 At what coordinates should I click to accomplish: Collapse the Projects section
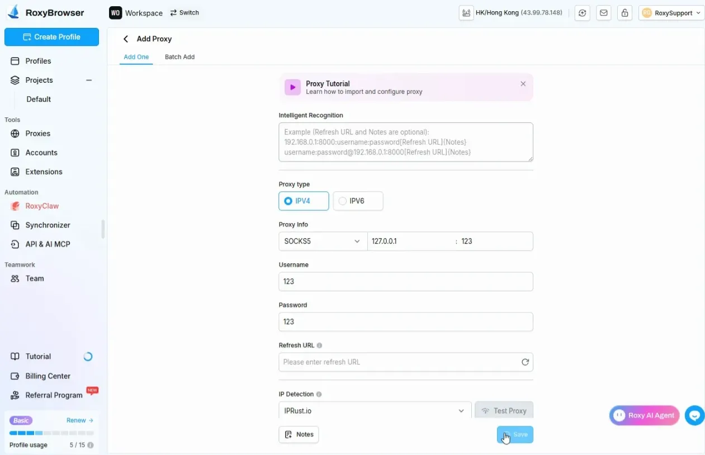click(89, 80)
